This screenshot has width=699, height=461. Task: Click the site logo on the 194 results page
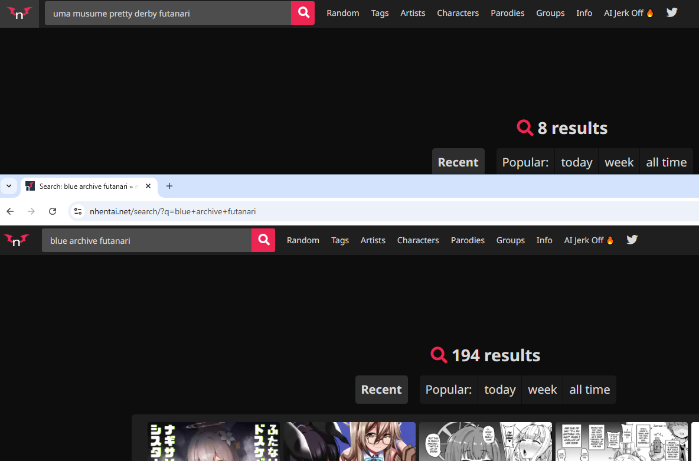(17, 240)
